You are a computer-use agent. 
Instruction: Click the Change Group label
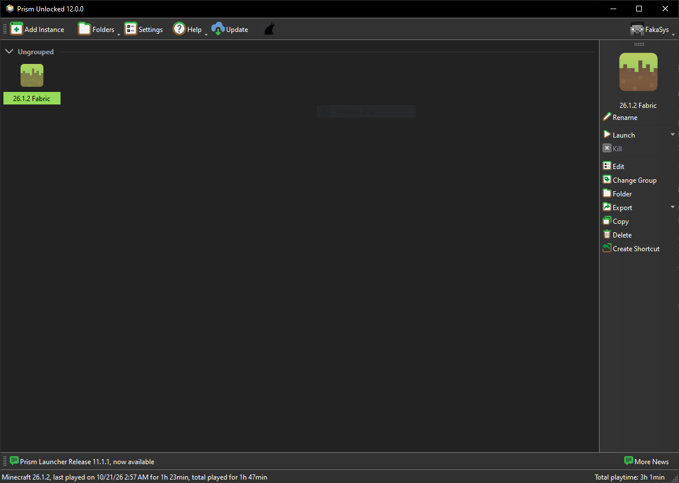click(x=634, y=180)
